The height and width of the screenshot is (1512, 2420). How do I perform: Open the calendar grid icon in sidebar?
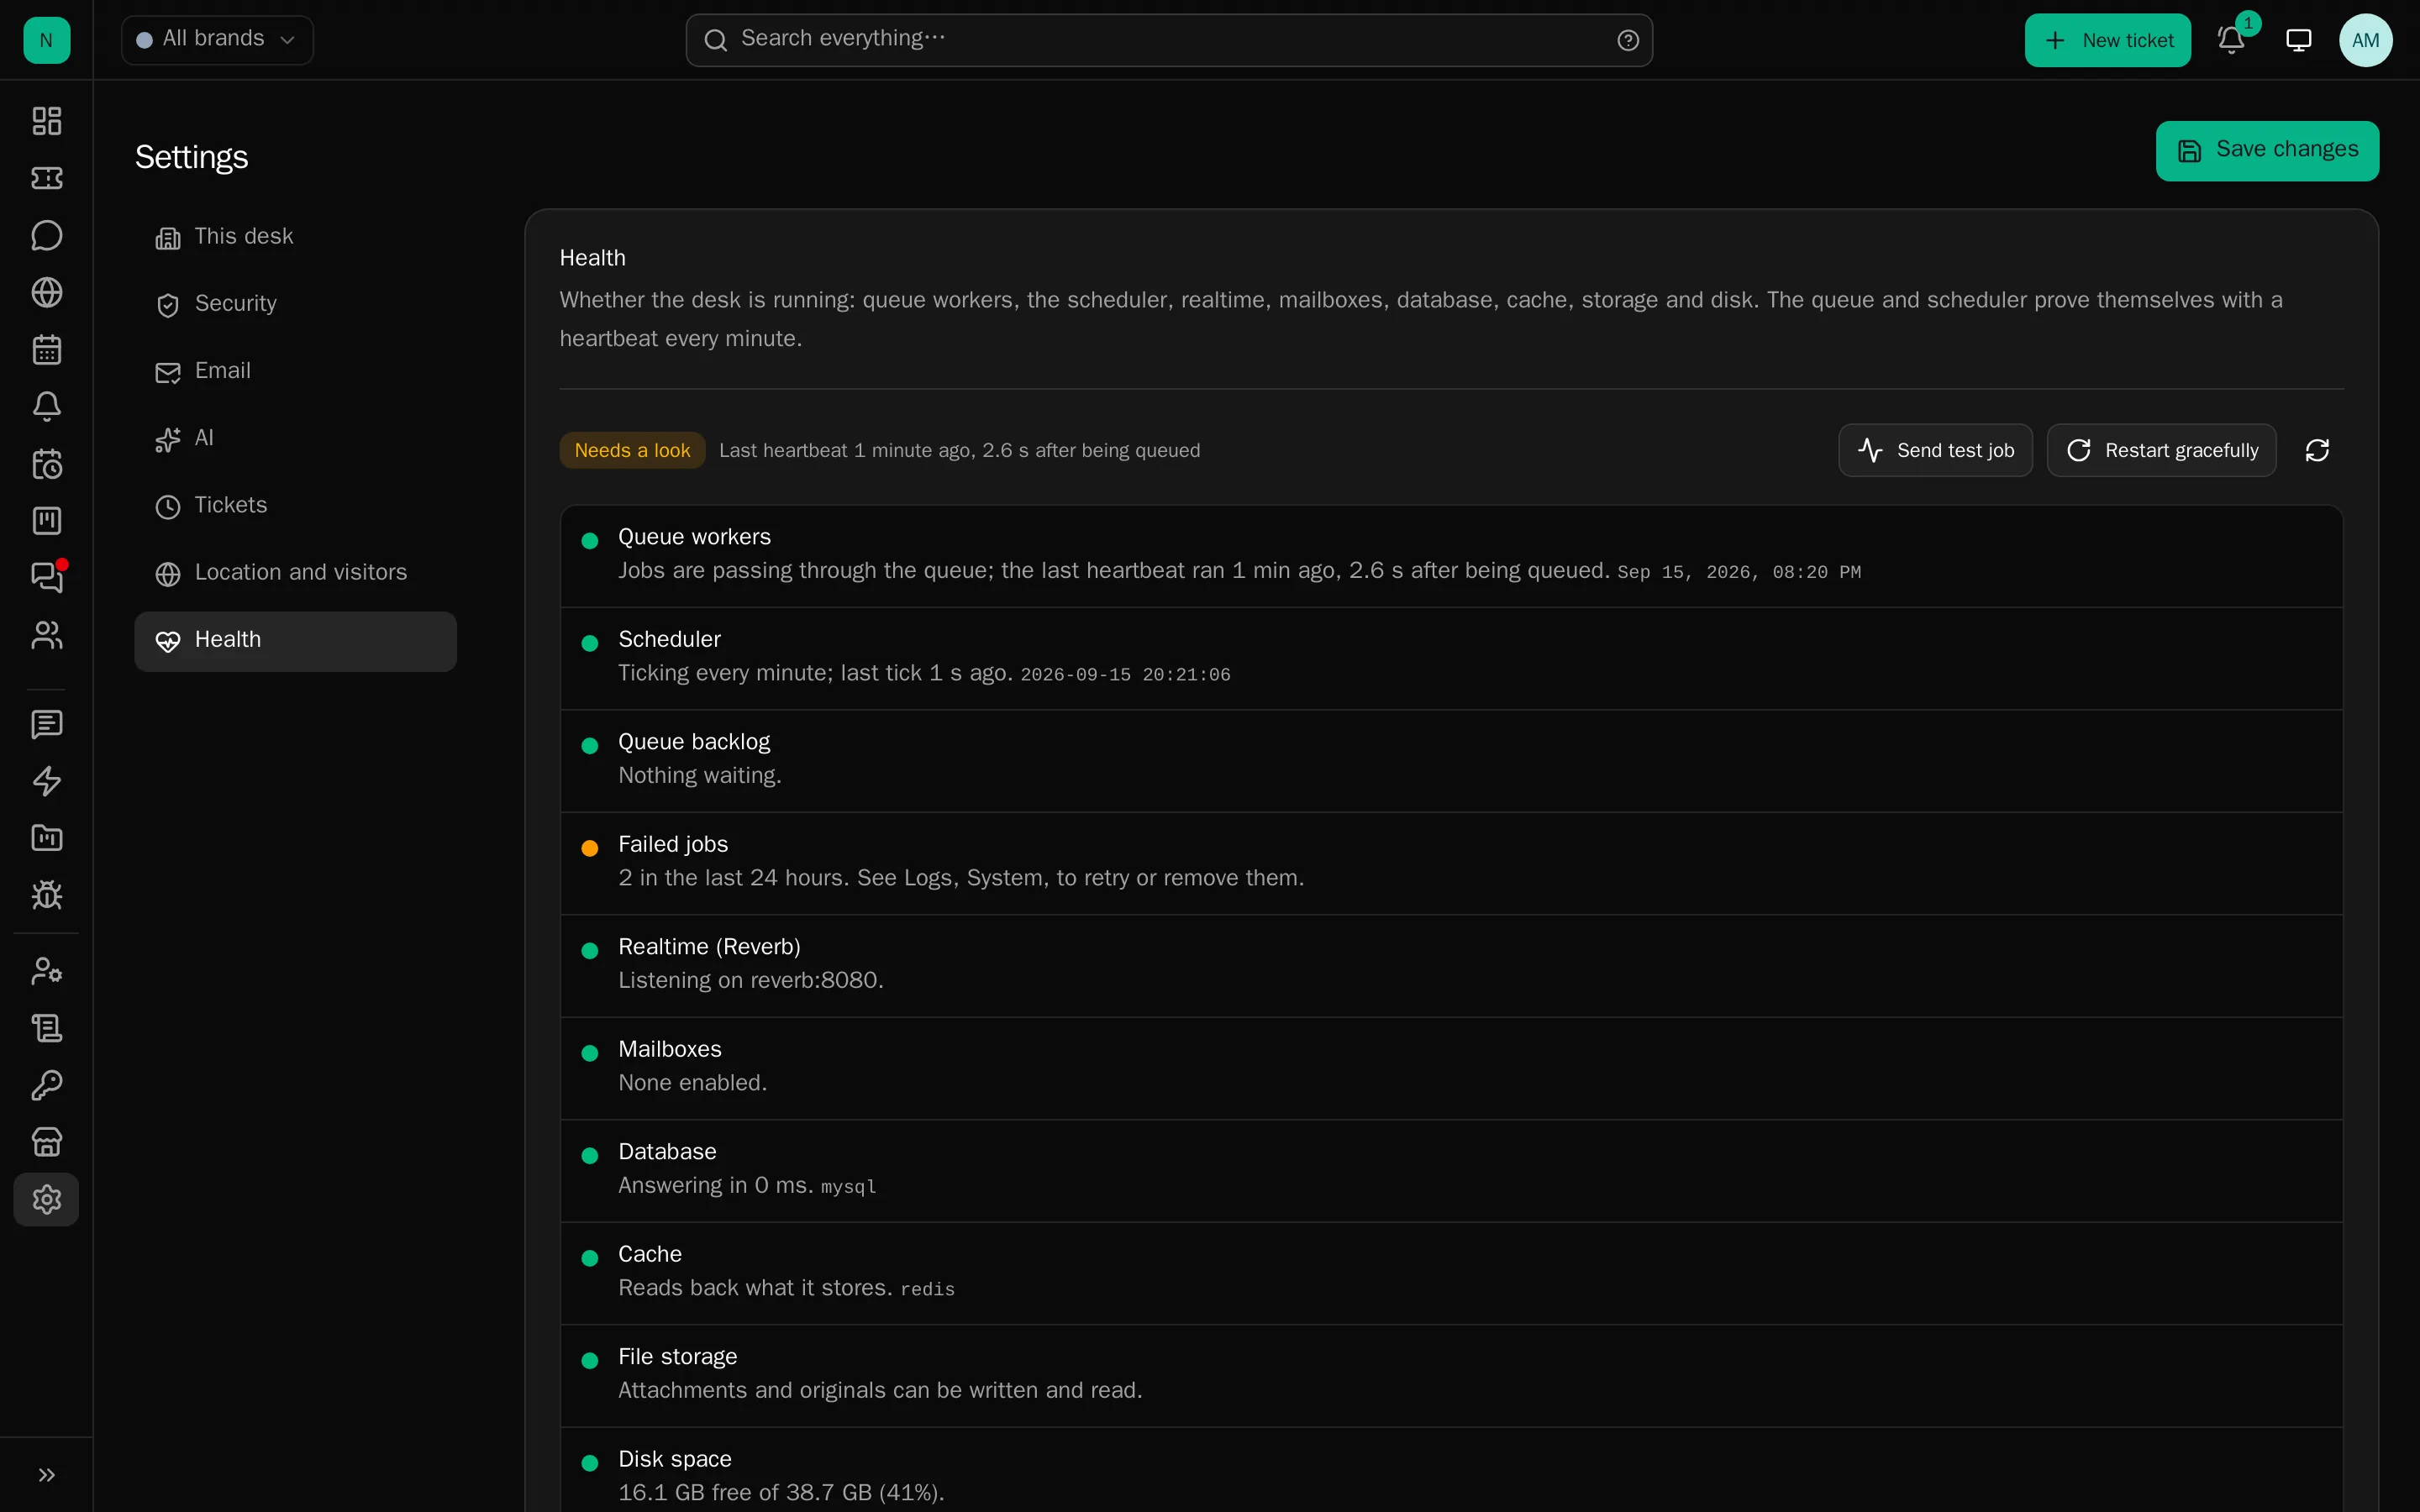pyautogui.click(x=47, y=350)
